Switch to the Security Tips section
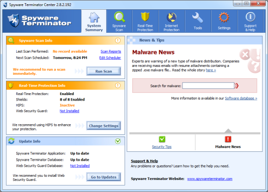 tap(162, 142)
